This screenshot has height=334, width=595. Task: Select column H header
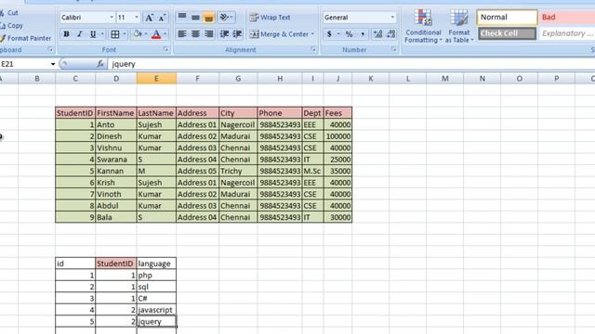tap(280, 78)
